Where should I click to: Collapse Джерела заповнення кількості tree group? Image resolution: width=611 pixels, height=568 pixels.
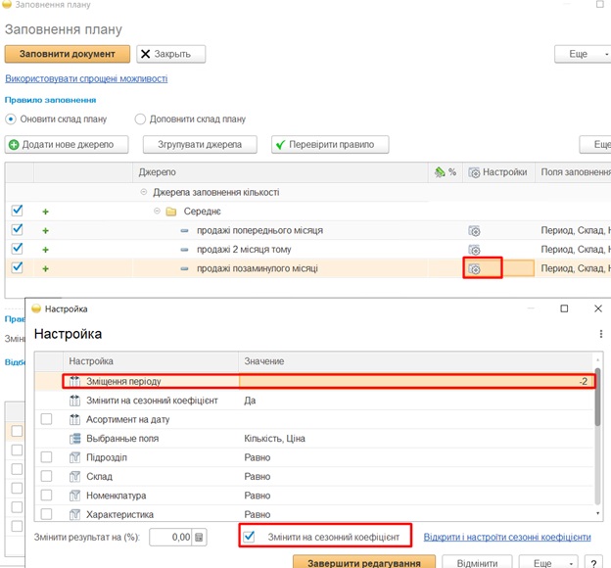pos(144,192)
